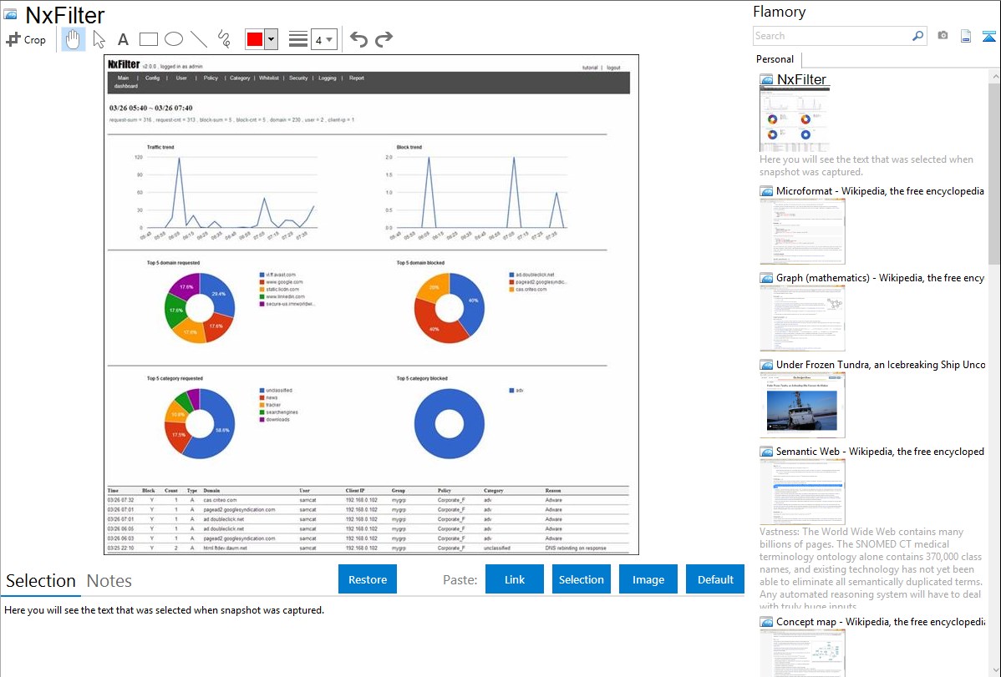Open the NxFilter snapshot thumbnail in sidebar
This screenshot has height=677, width=1001.
[x=795, y=119]
